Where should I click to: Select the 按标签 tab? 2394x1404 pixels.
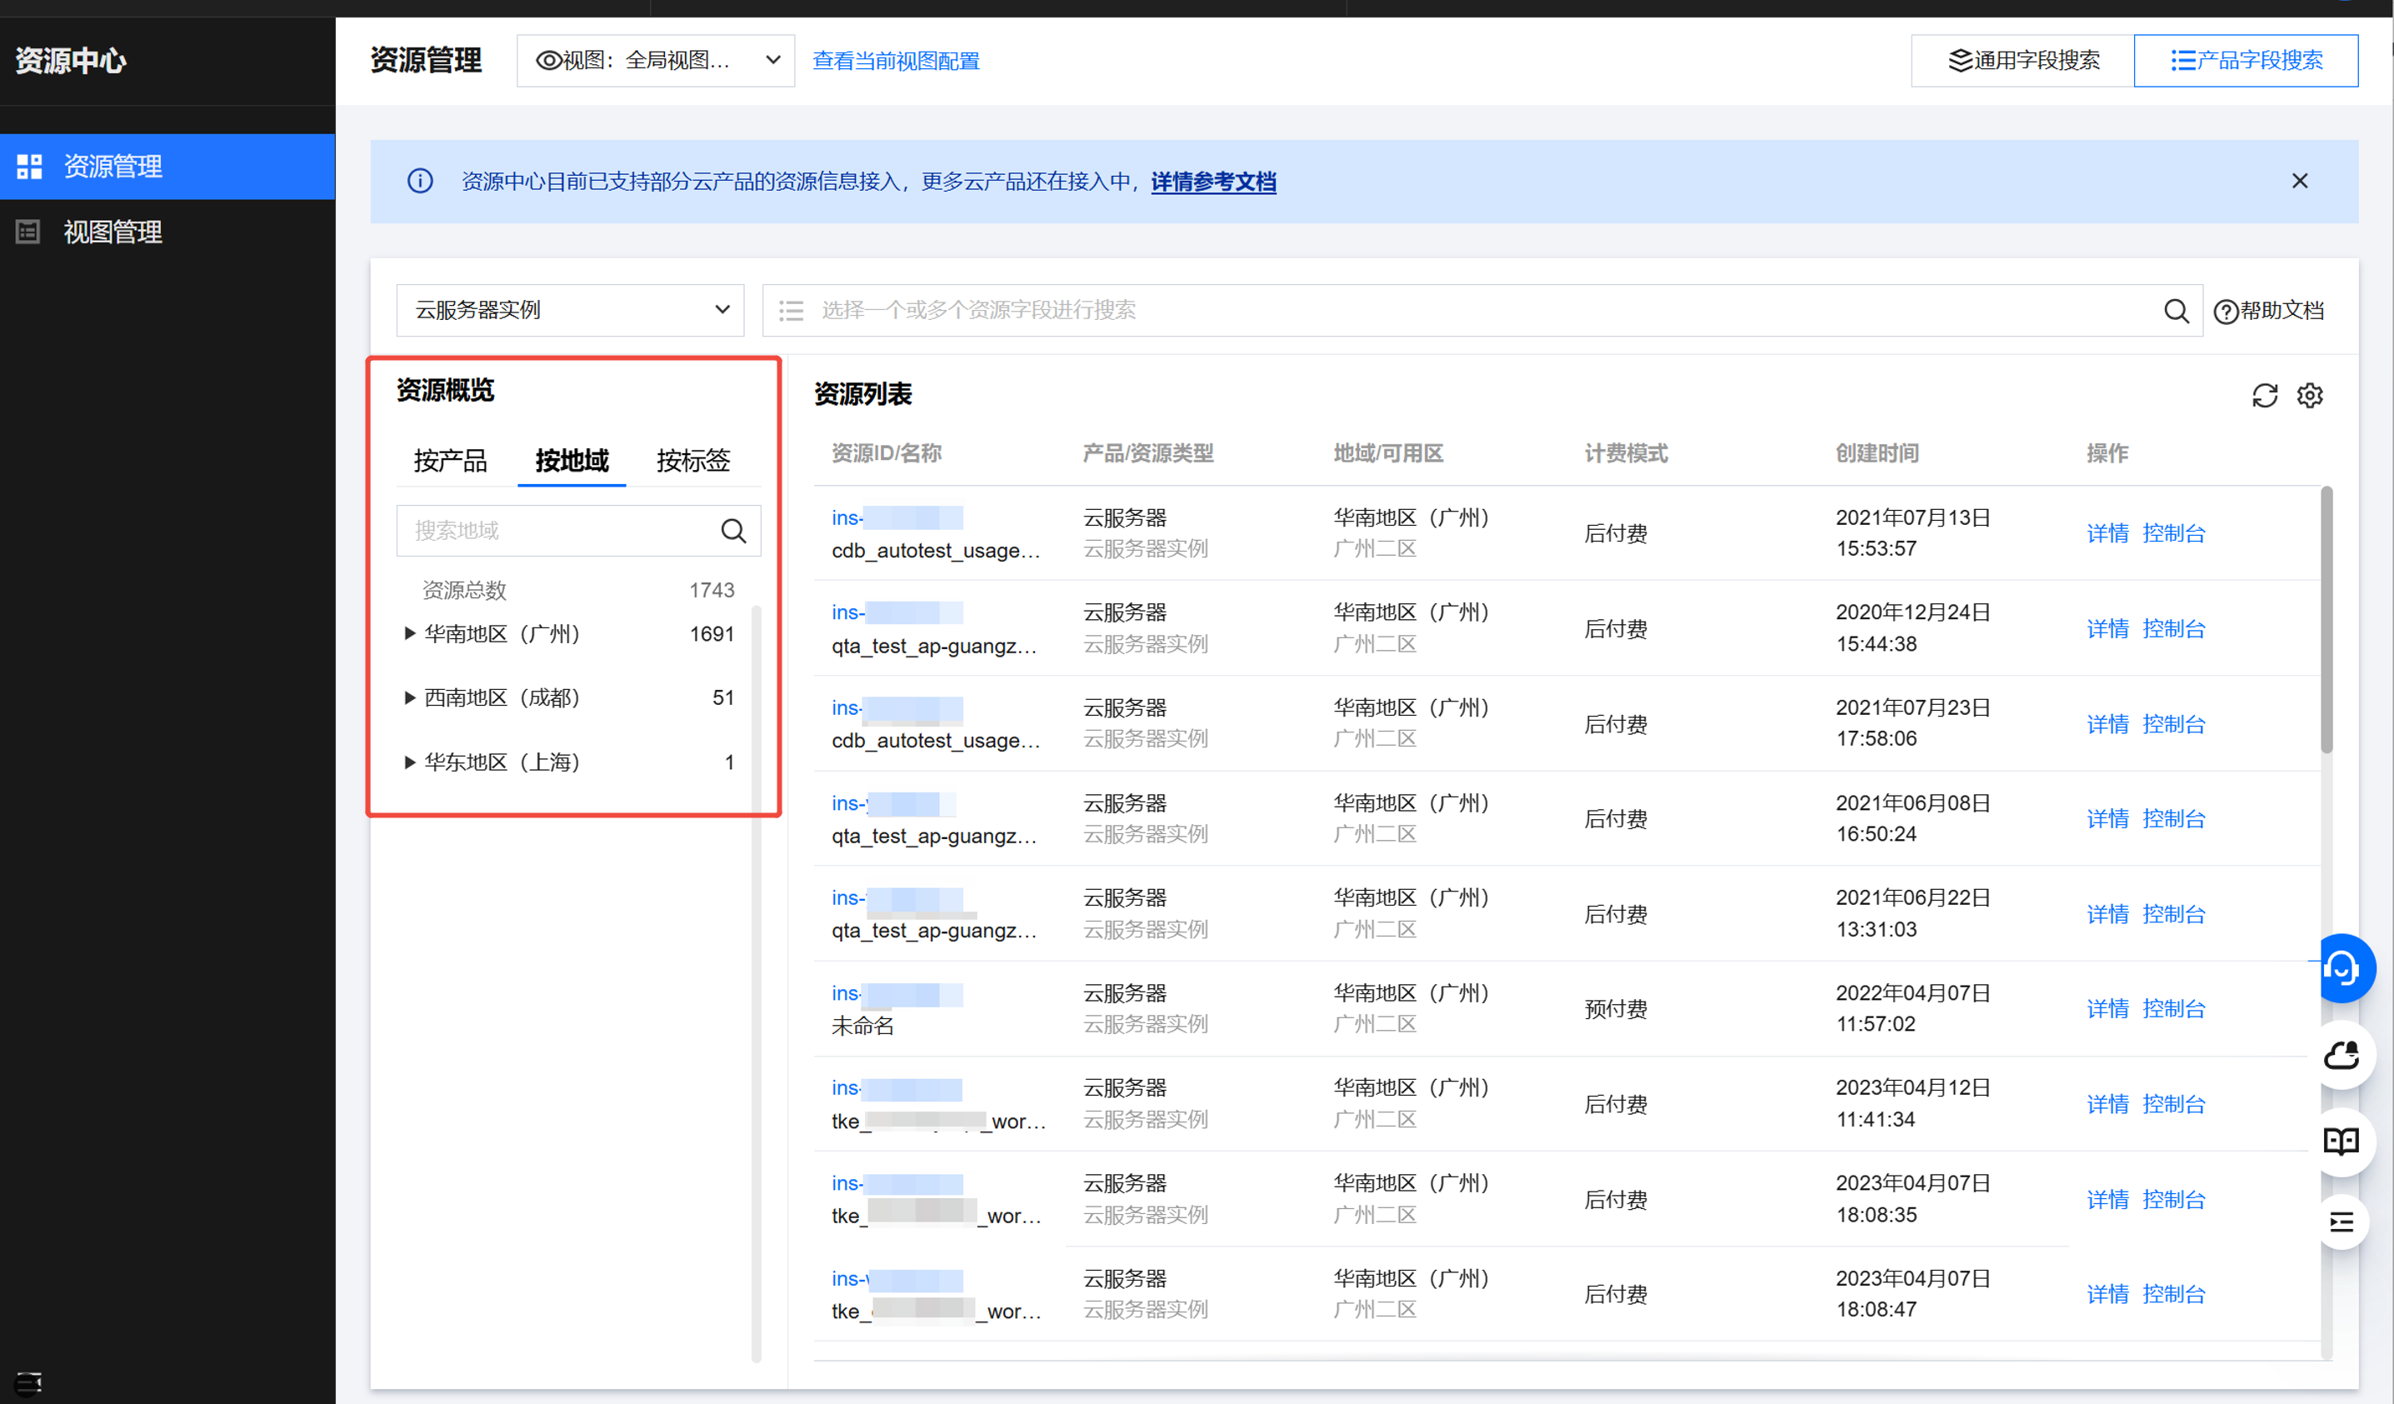click(x=692, y=461)
